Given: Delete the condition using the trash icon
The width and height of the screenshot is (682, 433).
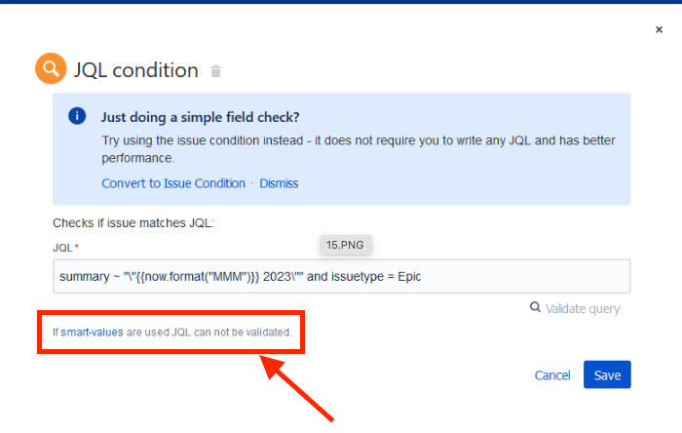Looking at the screenshot, I should pos(215,70).
